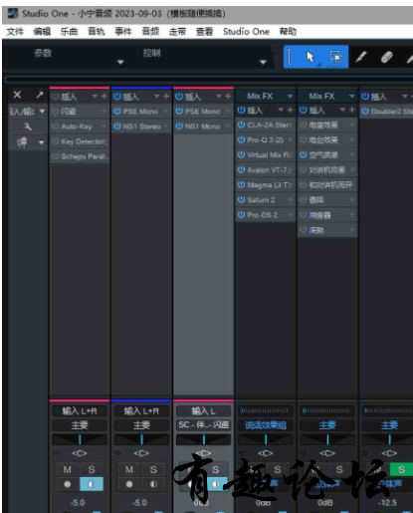Enable the Auto-Key insert power button
This screenshot has width=413, height=513.
56,127
